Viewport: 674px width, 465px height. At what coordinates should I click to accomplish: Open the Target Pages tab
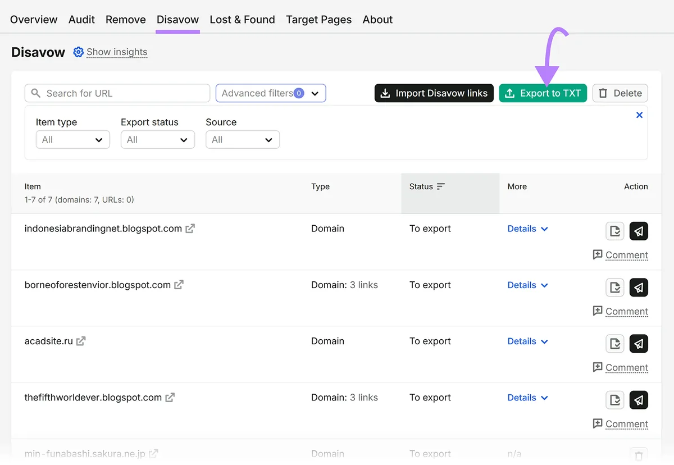click(318, 20)
